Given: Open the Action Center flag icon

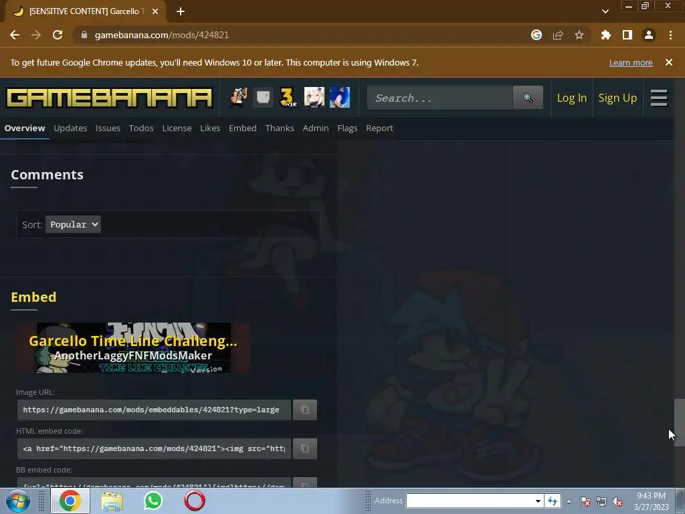Looking at the screenshot, I should point(585,501).
